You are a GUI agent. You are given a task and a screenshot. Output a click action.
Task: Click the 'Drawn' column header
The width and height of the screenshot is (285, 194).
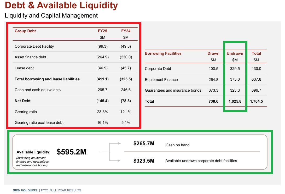click(x=213, y=53)
